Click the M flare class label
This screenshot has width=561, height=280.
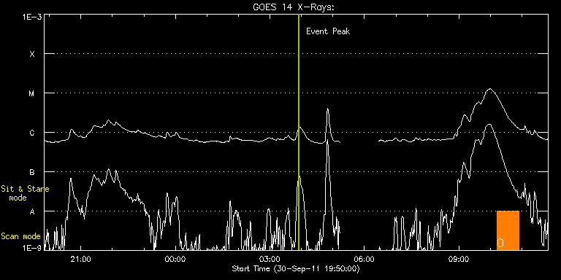(x=32, y=93)
